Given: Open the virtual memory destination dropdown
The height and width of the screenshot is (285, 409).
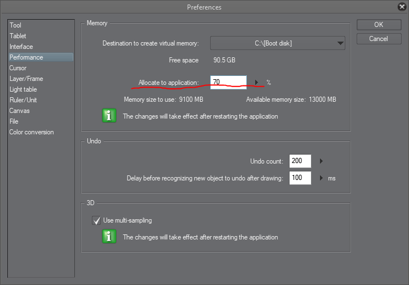Looking at the screenshot, I should tap(277, 43).
